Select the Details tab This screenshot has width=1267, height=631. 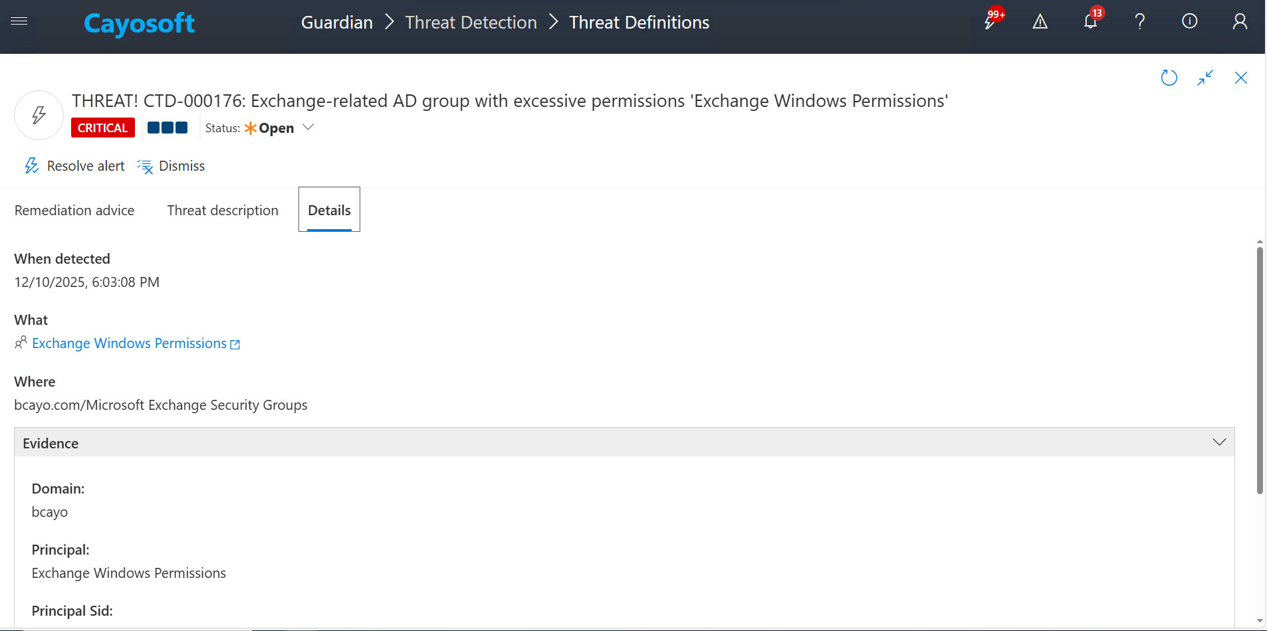point(329,211)
